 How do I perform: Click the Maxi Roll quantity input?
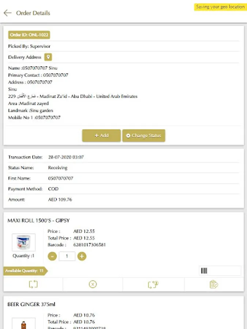tap(67, 256)
